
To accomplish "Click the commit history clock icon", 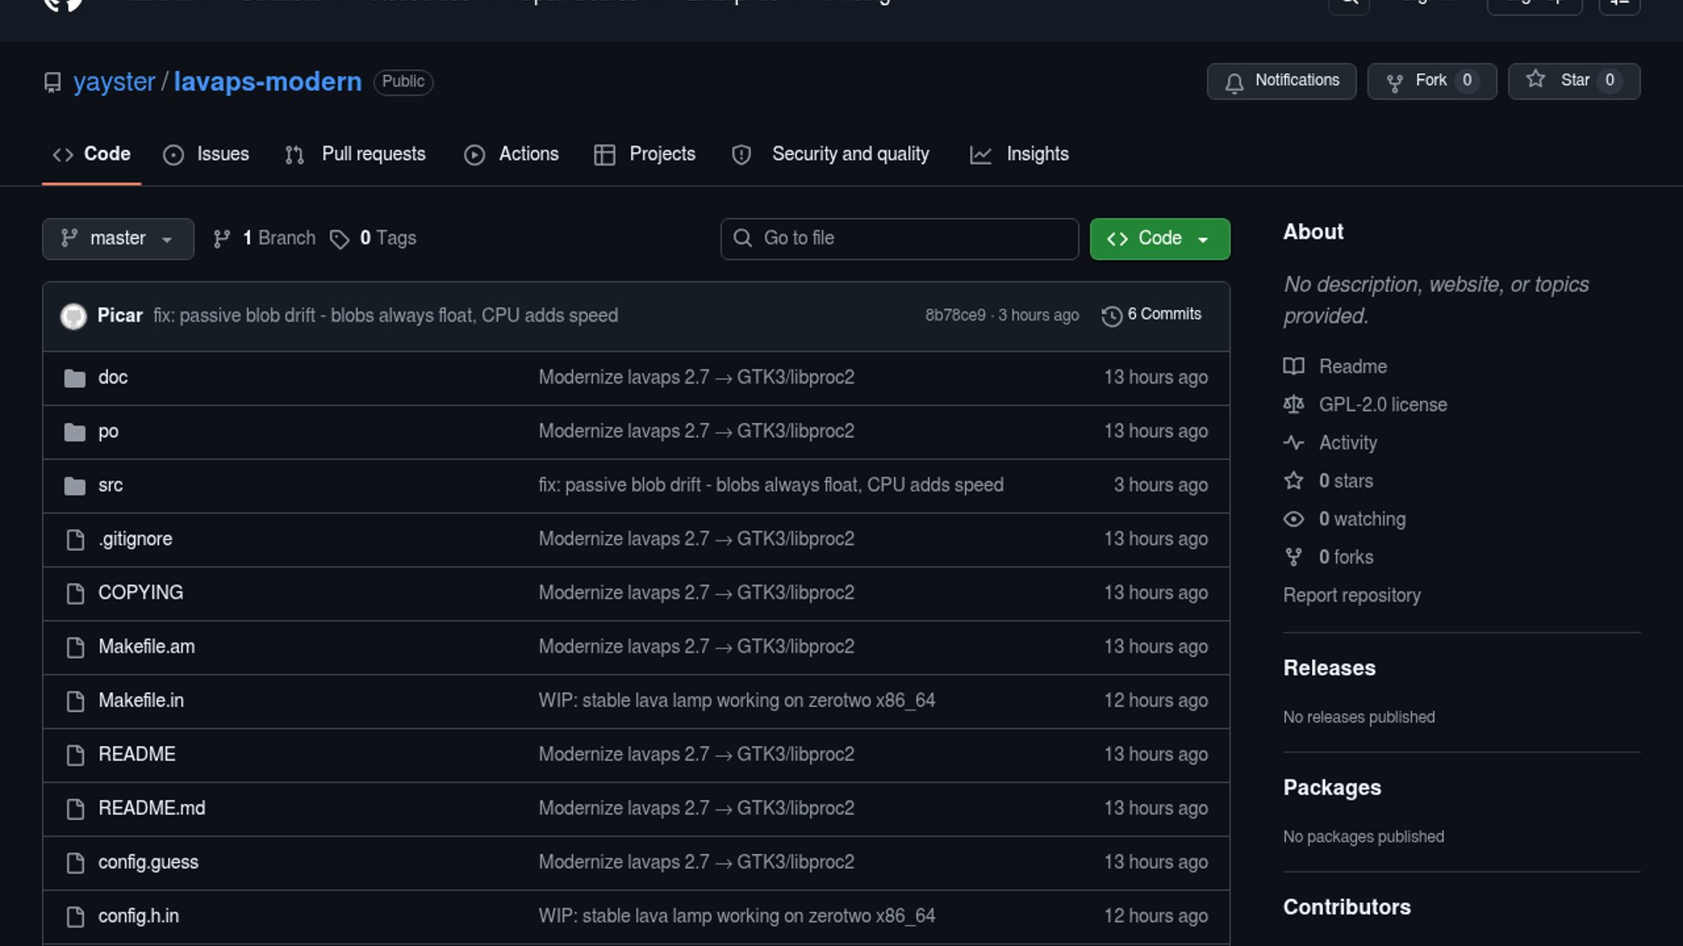I will (1111, 316).
